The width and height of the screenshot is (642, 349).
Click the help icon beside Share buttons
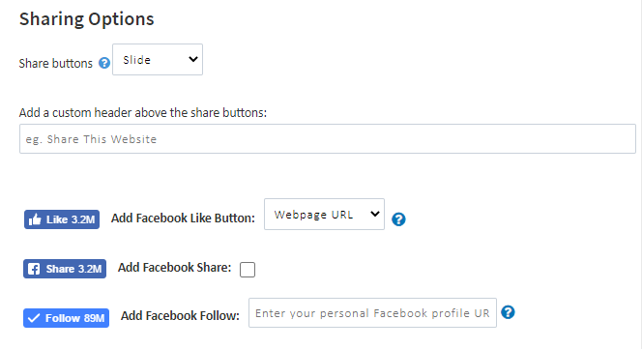click(x=104, y=63)
